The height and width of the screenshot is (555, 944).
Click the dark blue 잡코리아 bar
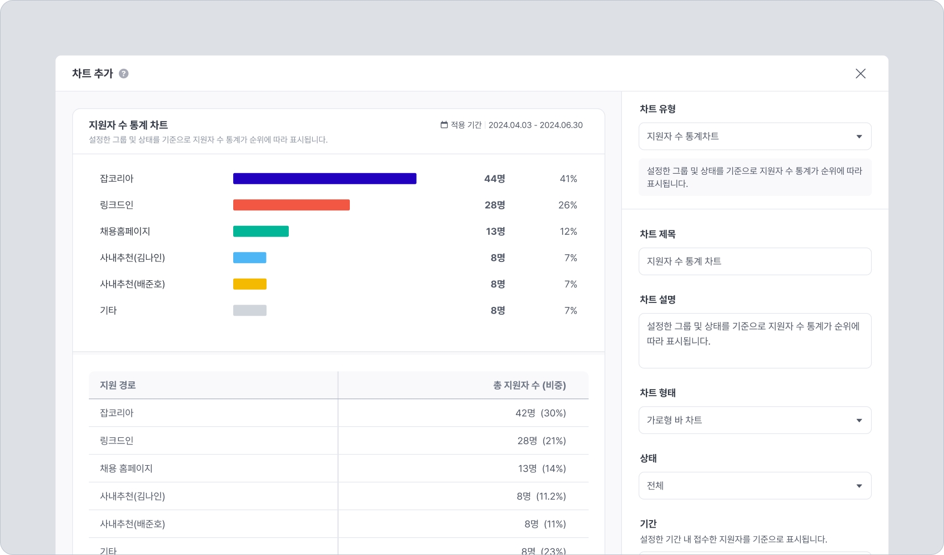pos(324,179)
